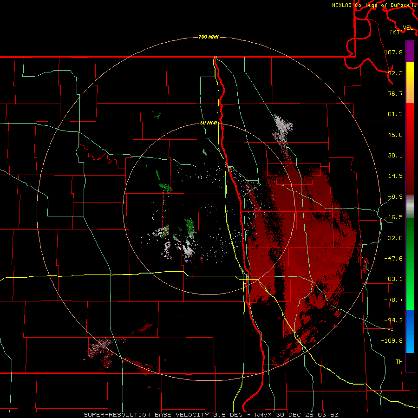Click the [KT] units label
418x418 pixels.
[x=397, y=32]
